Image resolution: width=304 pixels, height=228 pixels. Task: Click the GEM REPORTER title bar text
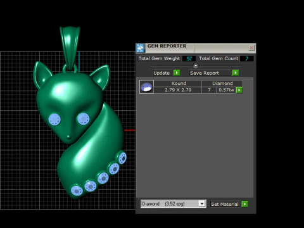pos(167,46)
